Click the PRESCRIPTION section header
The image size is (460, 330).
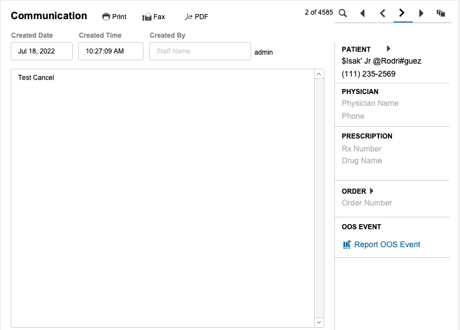(x=367, y=136)
